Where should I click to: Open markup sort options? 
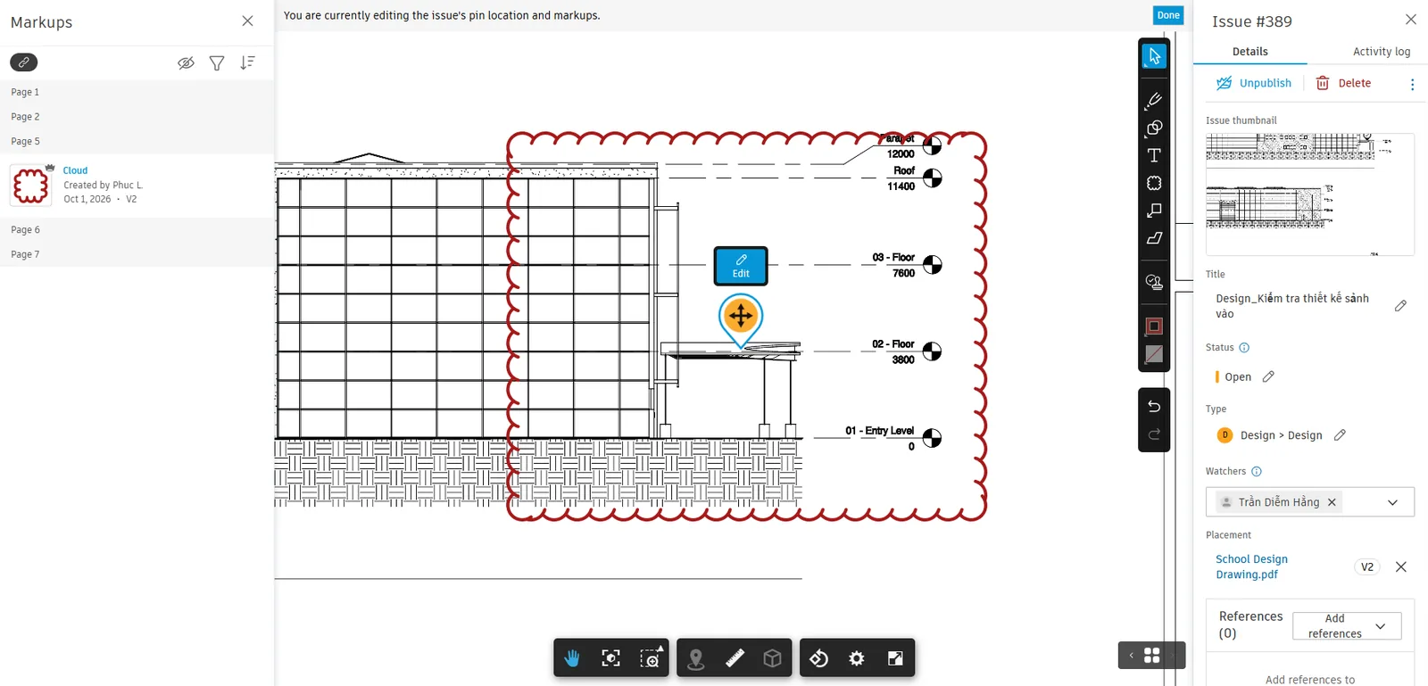[x=247, y=62]
